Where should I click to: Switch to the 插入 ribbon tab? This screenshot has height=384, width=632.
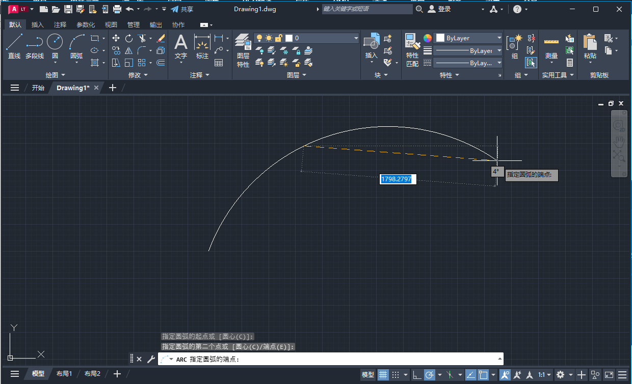click(x=38, y=24)
